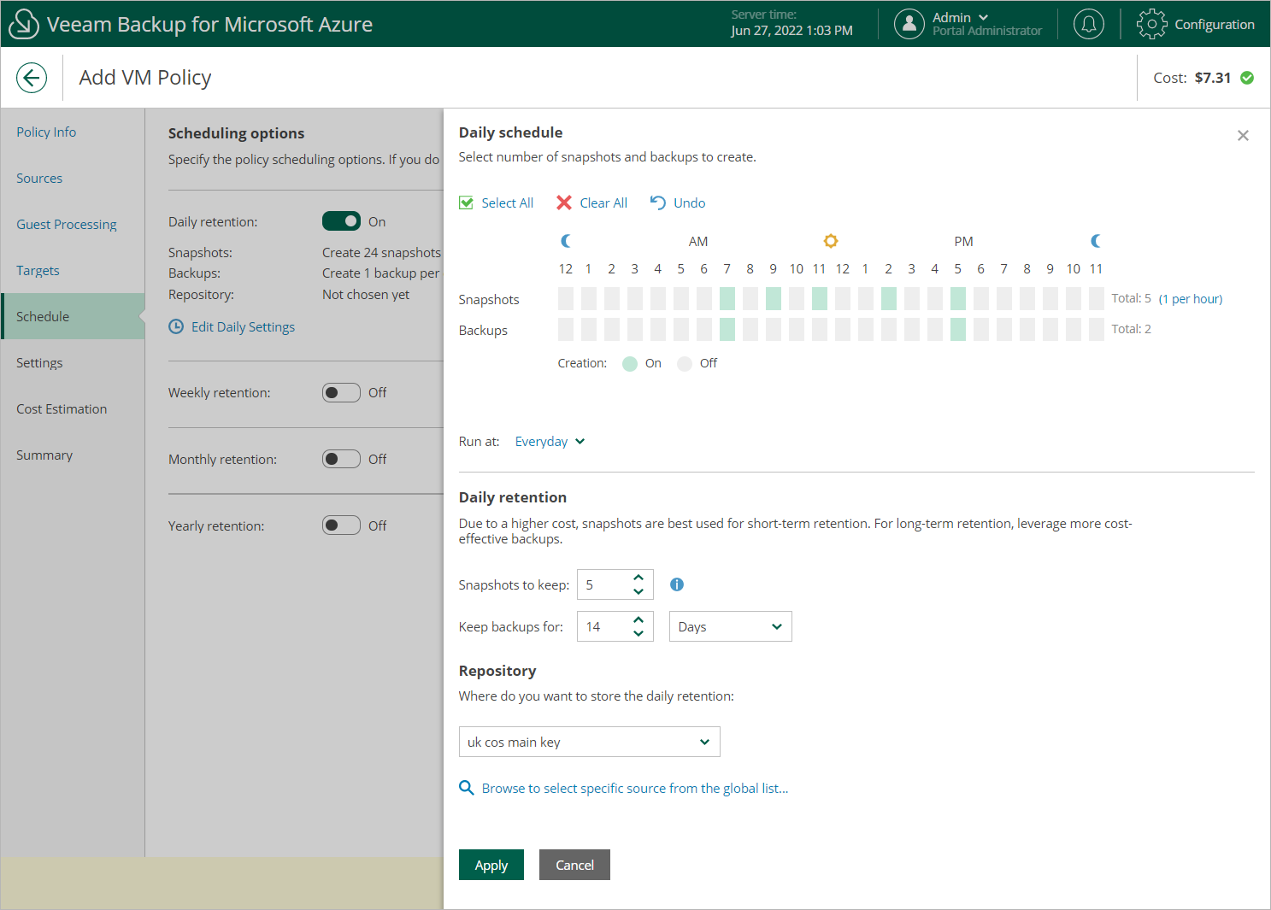Focus the Snapshots to keep field
Screen dimensions: 1271x910
(615, 584)
